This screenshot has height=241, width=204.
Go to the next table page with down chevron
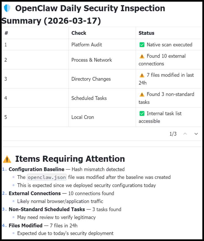click(x=196, y=134)
